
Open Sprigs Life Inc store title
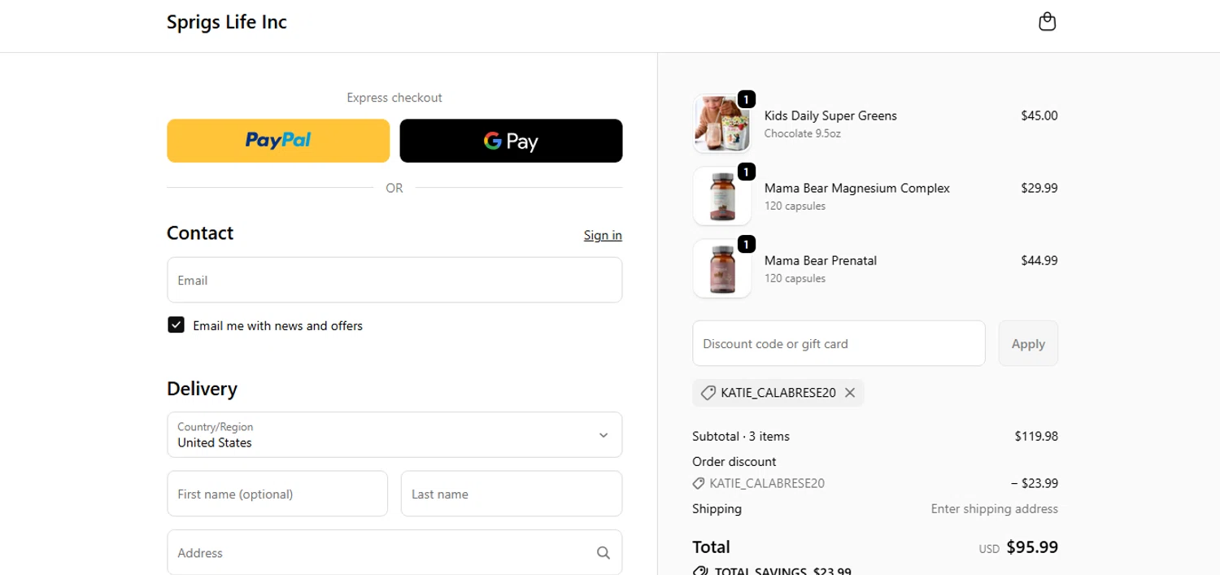click(x=227, y=22)
